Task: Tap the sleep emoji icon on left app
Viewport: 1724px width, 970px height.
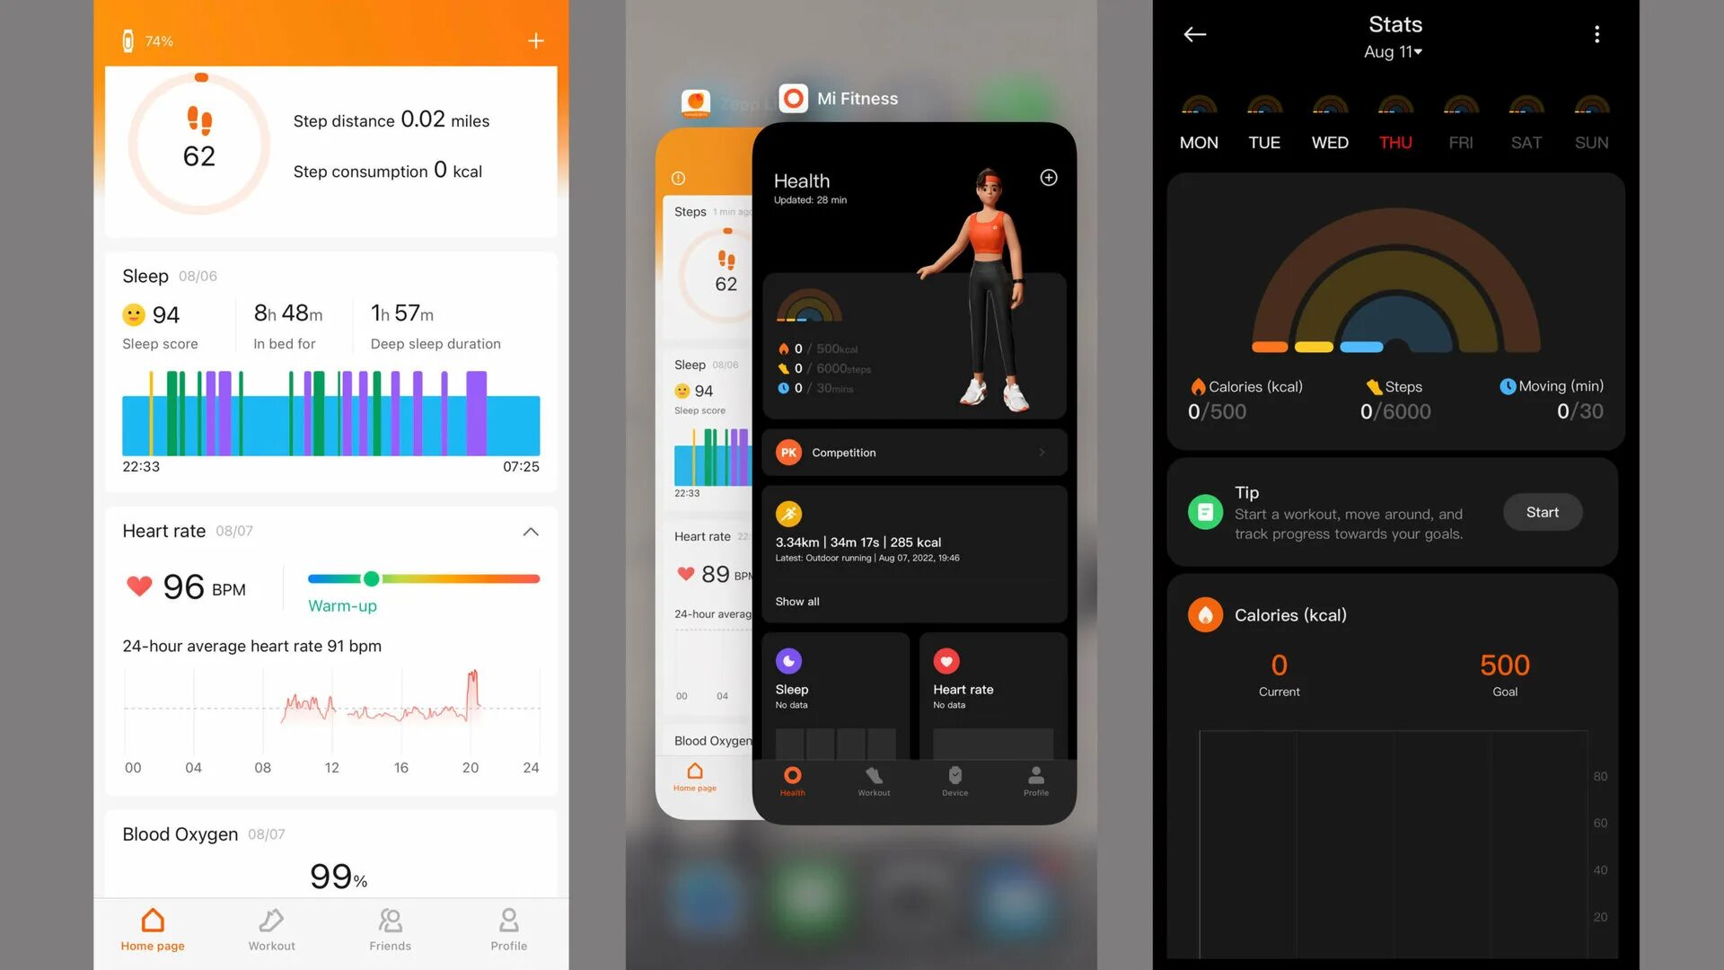Action: pyautogui.click(x=133, y=313)
